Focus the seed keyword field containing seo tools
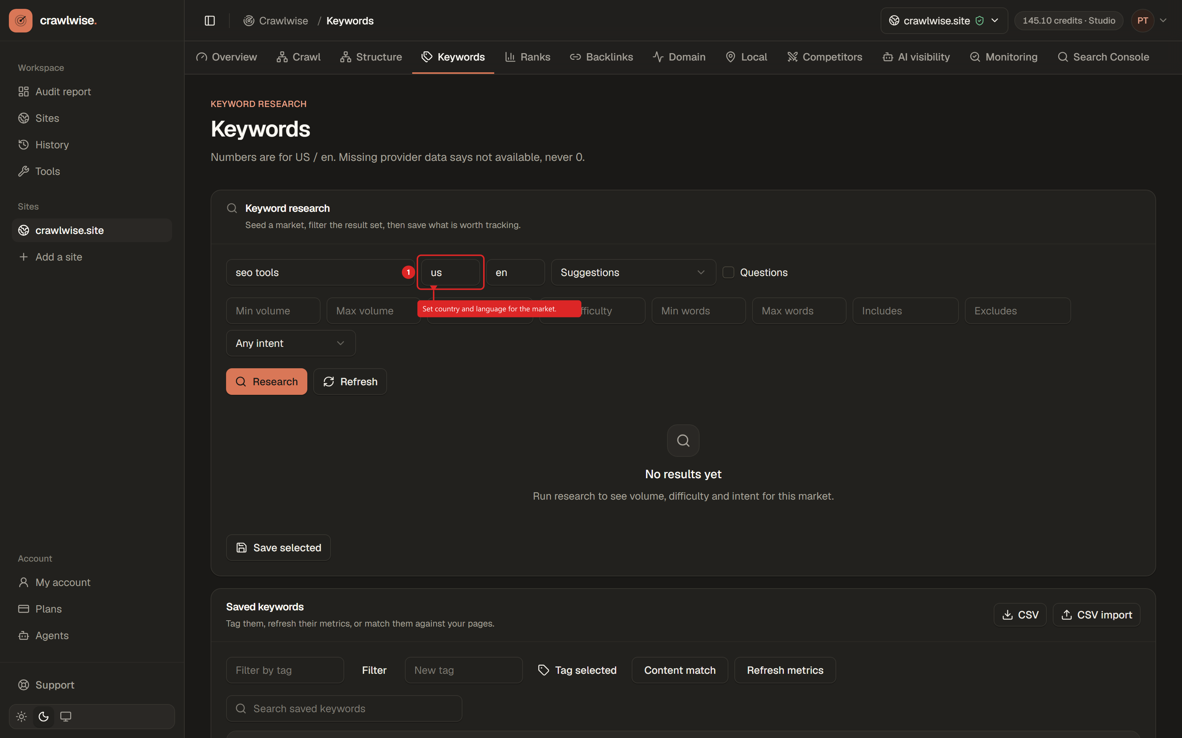 (x=320, y=272)
